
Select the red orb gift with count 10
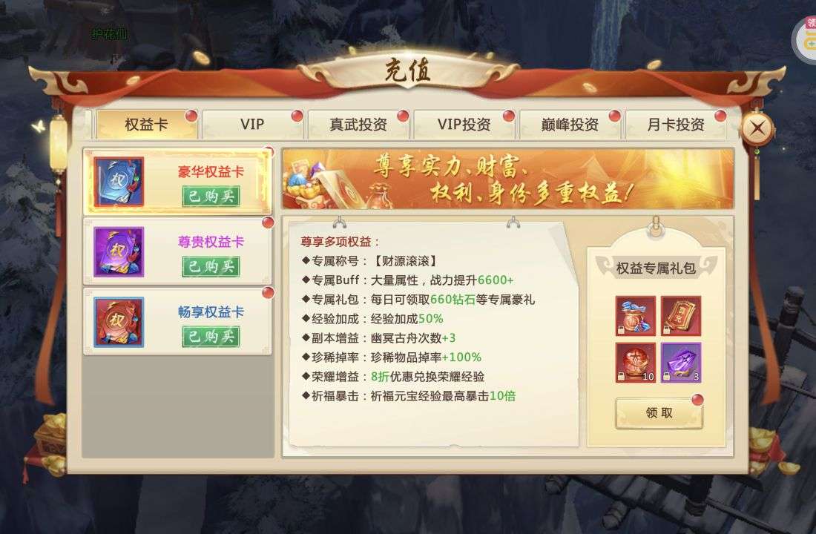pos(636,362)
